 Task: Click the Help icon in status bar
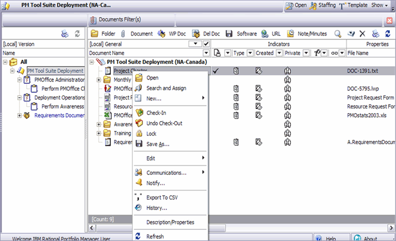319,238
